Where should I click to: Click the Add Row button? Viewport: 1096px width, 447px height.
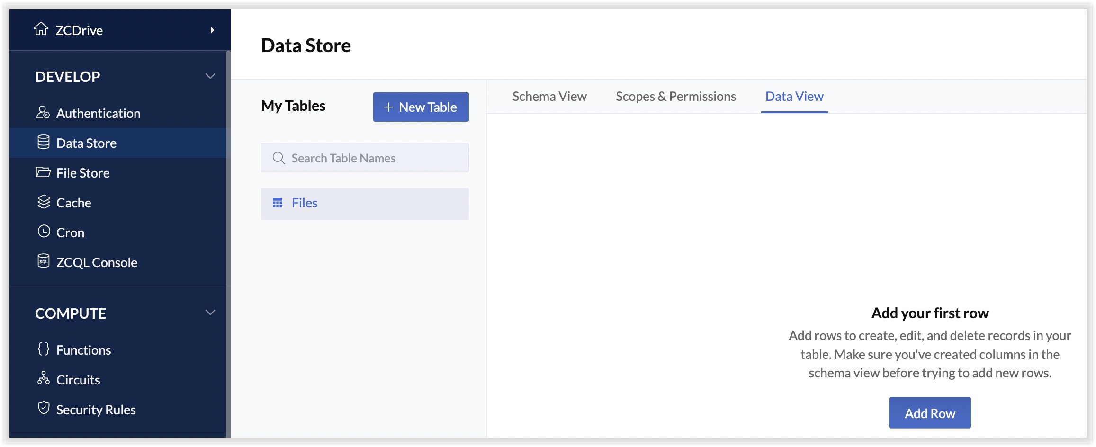[x=930, y=413]
